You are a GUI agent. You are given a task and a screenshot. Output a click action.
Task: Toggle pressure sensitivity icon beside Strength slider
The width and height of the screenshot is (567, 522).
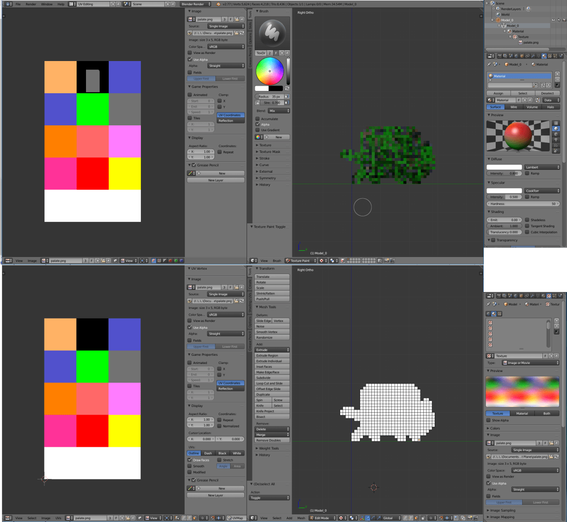click(286, 103)
